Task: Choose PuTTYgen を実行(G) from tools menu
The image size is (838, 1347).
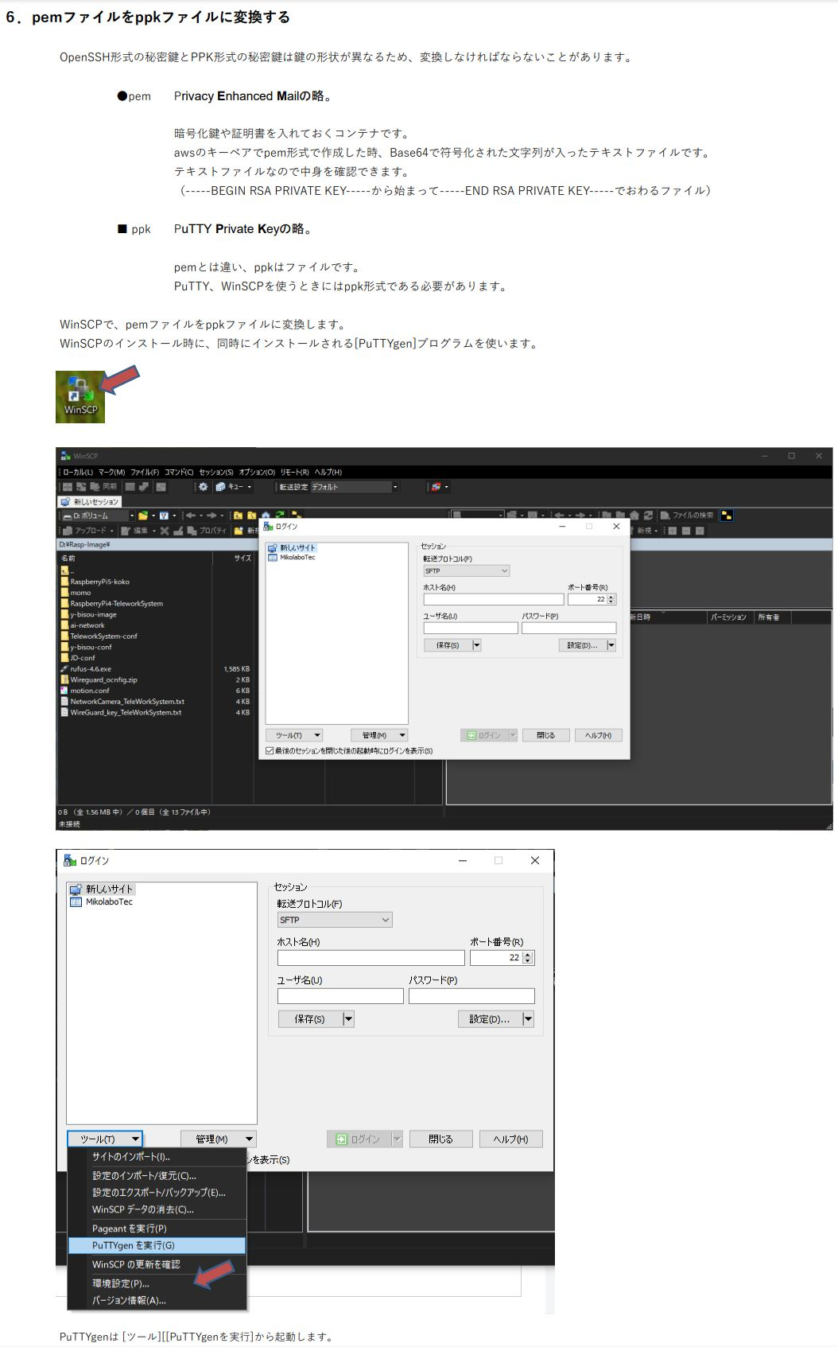Action: pos(157,1245)
